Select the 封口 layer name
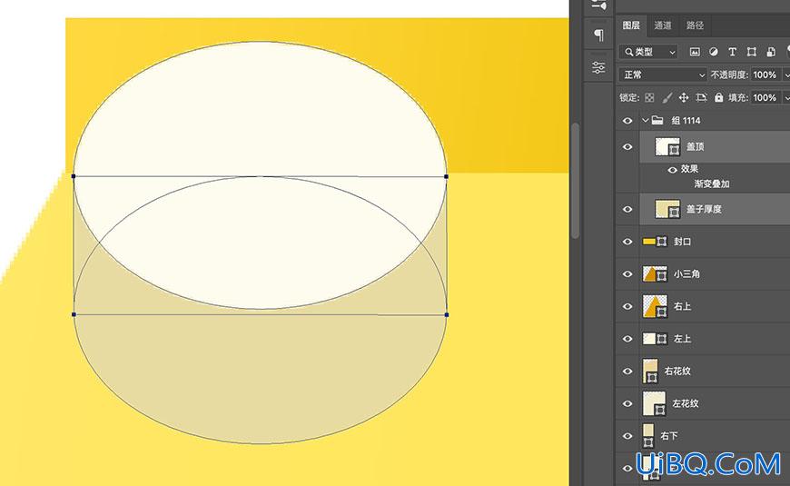 pos(682,242)
